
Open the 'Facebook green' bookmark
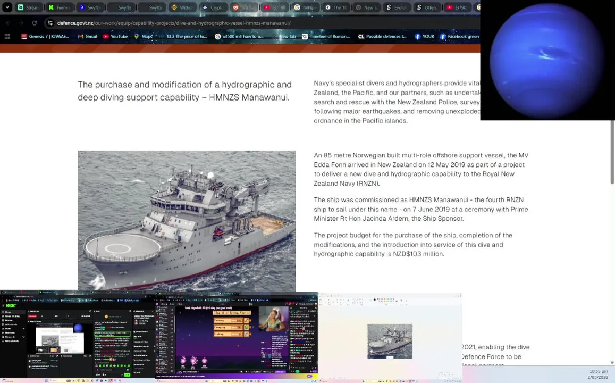point(459,37)
